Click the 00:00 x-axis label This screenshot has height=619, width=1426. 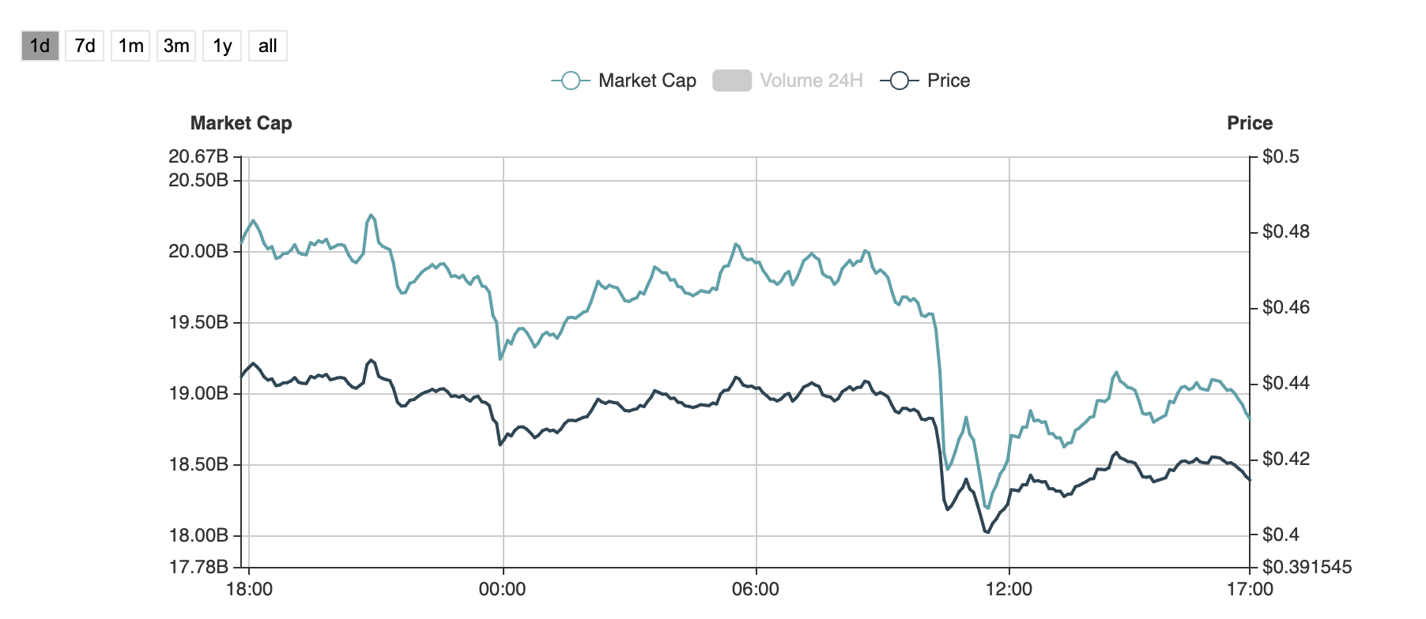coord(503,589)
